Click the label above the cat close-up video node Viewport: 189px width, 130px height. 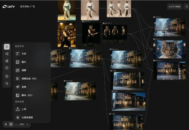point(158,39)
